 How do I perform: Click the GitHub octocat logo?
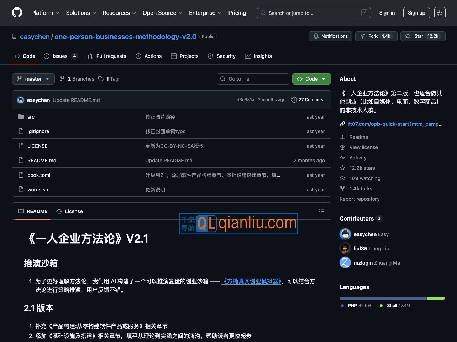point(17,13)
